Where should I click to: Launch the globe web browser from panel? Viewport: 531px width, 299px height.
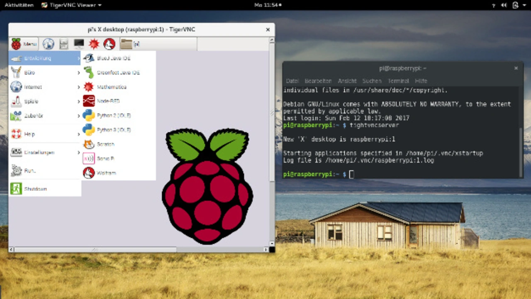coord(49,44)
